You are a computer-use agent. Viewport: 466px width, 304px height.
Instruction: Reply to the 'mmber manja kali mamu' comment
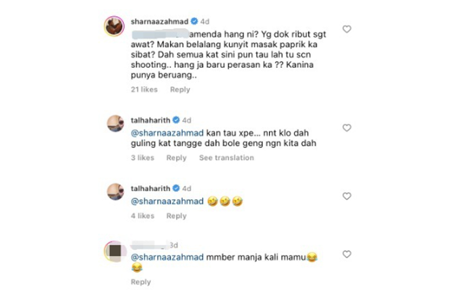[x=141, y=282]
